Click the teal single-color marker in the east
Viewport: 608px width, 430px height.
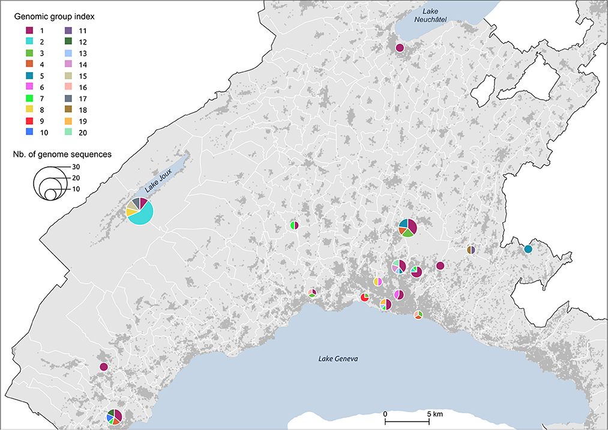(528, 249)
